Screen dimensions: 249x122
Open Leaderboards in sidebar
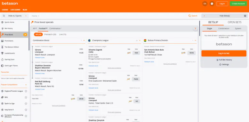[x=14, y=53]
